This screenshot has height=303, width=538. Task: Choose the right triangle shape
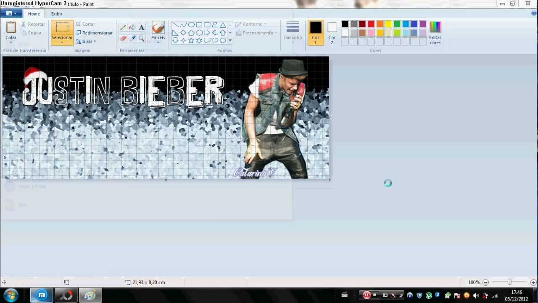click(x=175, y=33)
